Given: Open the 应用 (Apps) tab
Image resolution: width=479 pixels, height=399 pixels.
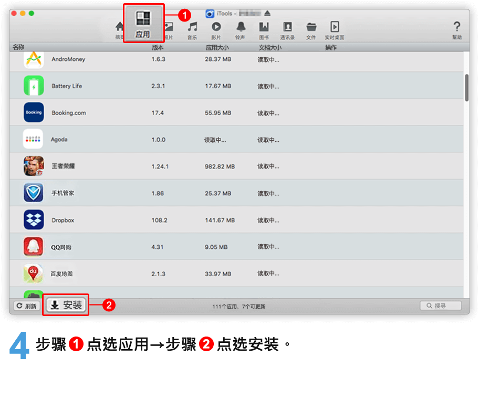Looking at the screenshot, I should point(143,24).
